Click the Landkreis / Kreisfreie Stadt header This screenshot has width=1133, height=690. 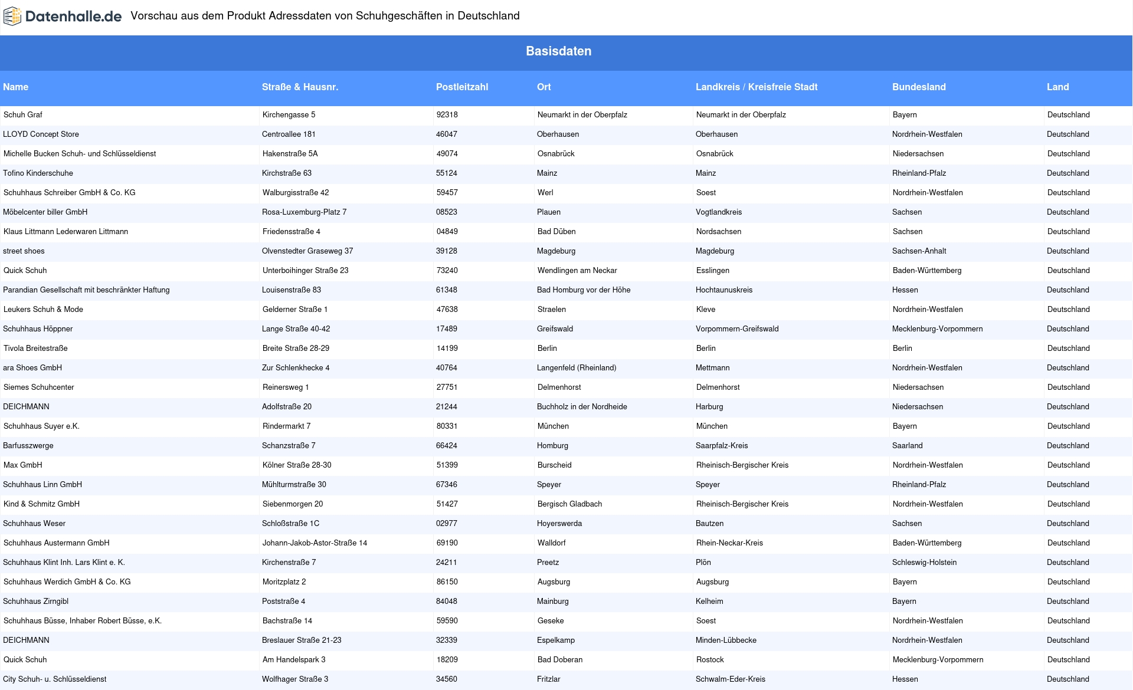(x=757, y=87)
